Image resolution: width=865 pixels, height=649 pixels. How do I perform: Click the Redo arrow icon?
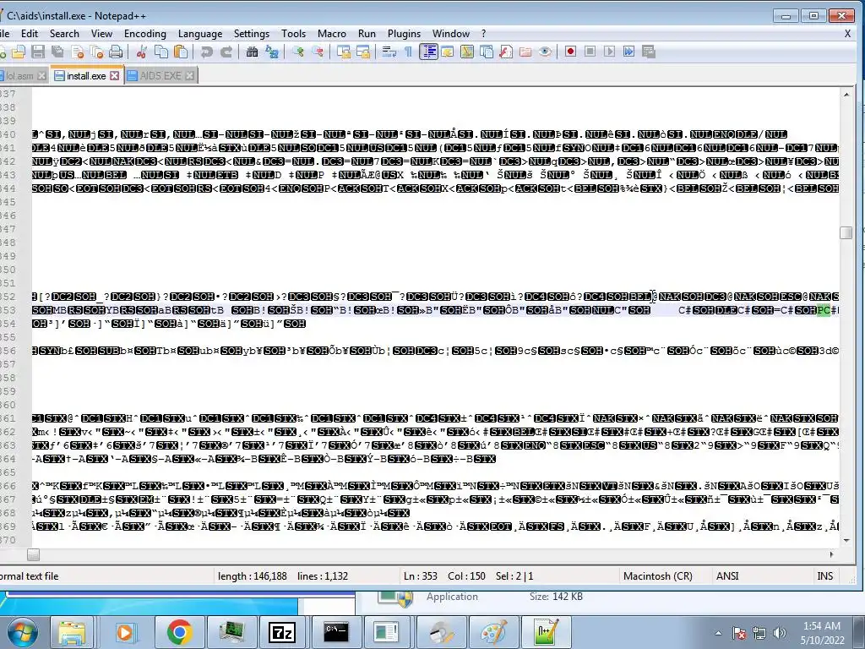[x=226, y=52]
